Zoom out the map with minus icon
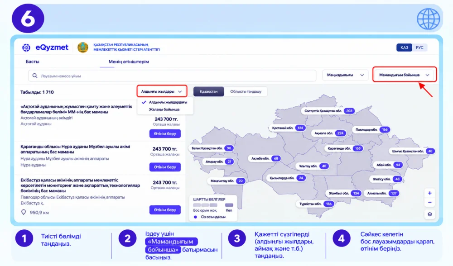Viewport: 453px width, 266px height. point(429,202)
